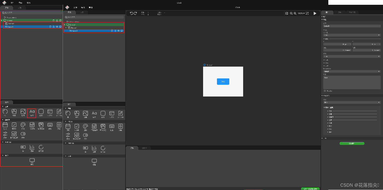Viewport: 383px width, 190px height.
Task: Select the Interactions row in main hierarchy
Action: coord(93,22)
